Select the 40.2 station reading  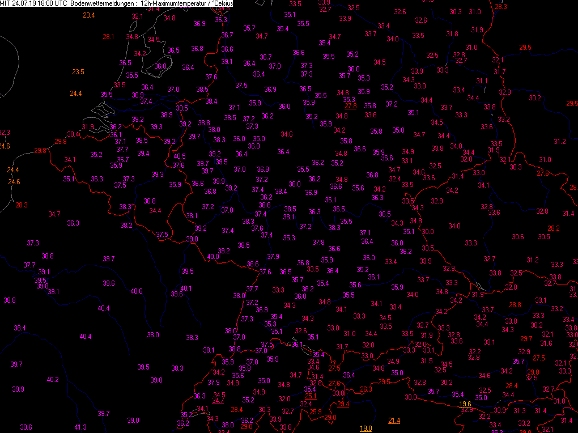(53, 379)
